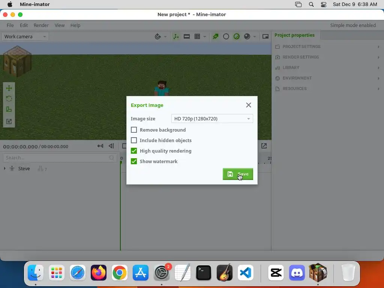Click the jump to start playback icon

[100, 146]
